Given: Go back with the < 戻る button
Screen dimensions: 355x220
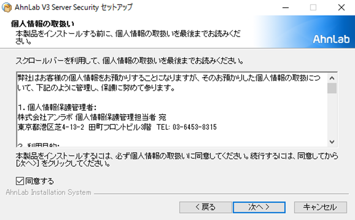Looking at the screenshot, I should click(206, 207).
